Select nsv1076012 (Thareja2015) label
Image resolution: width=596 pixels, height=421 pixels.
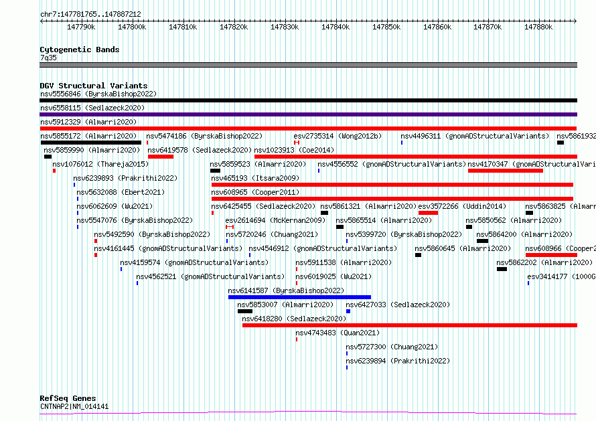pos(100,164)
